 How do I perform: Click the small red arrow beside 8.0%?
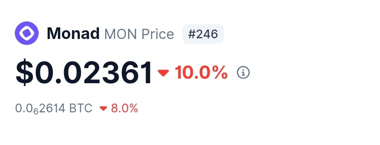click(x=103, y=108)
